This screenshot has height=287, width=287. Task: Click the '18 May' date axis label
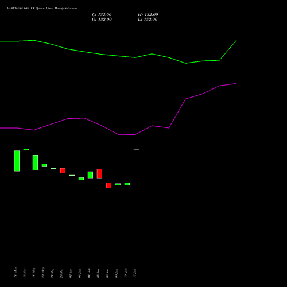pos(34,273)
